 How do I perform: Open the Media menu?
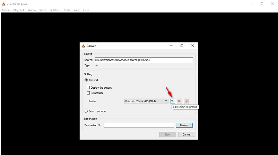[6, 10]
